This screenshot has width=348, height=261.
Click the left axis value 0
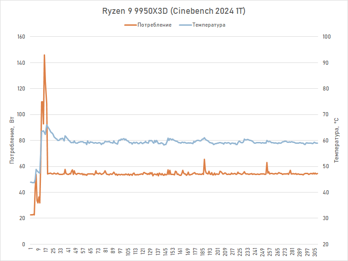point(23,244)
